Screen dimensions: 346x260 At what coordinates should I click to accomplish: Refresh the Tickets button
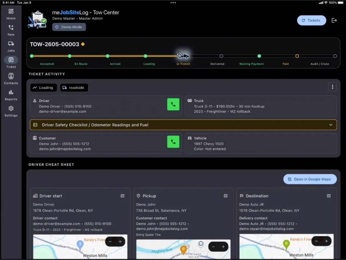tap(311, 20)
